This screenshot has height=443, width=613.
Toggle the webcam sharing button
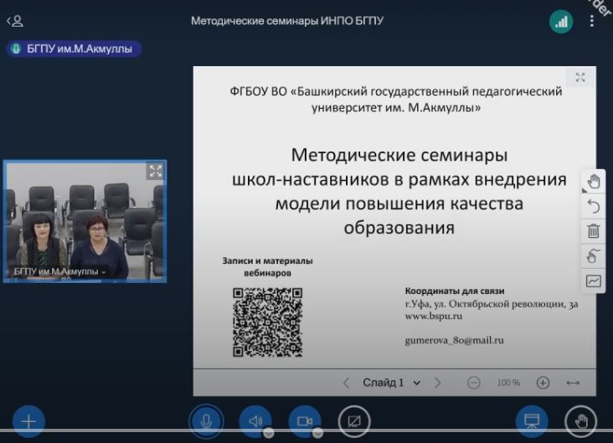click(x=304, y=421)
